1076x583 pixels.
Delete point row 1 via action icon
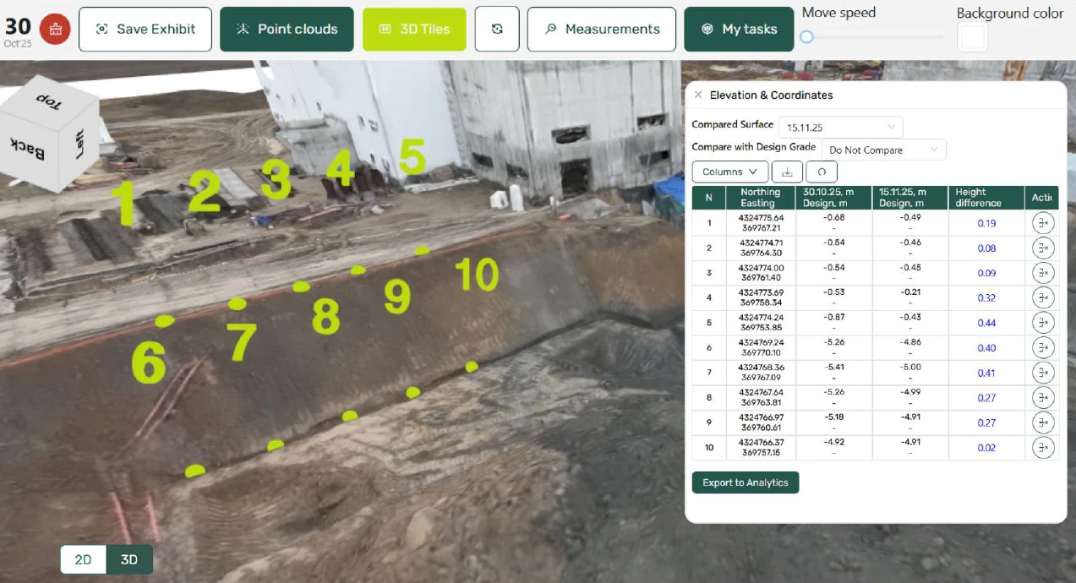tap(1044, 223)
